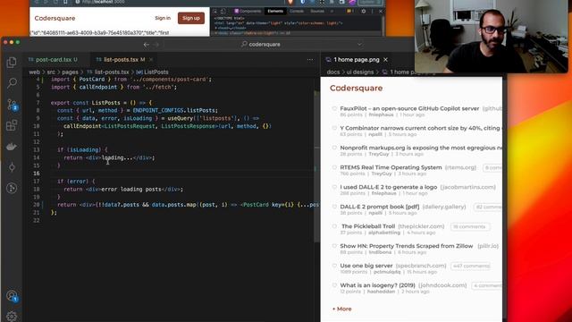This screenshot has height=322, width=572.
Task: Click Sign in link in browser page
Action: (x=163, y=18)
